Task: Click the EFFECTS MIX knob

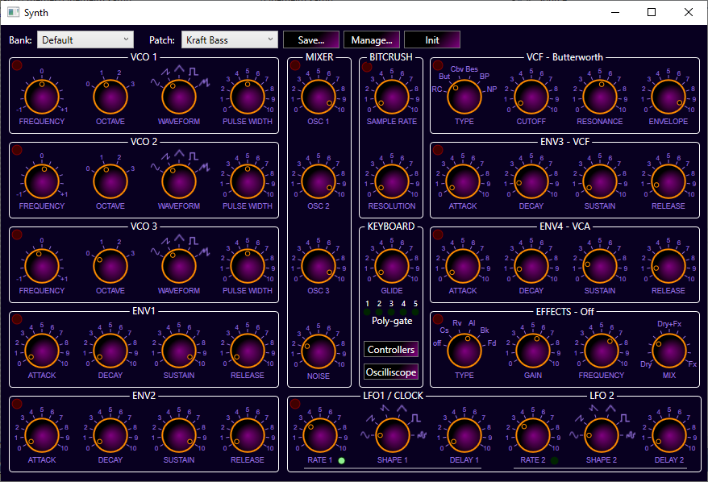Action: (x=669, y=351)
